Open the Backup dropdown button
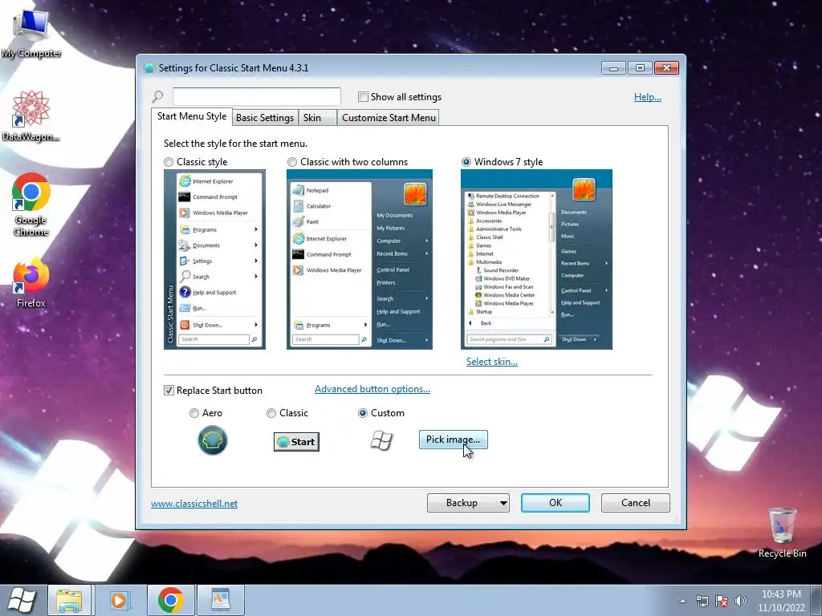822x616 pixels. [468, 503]
